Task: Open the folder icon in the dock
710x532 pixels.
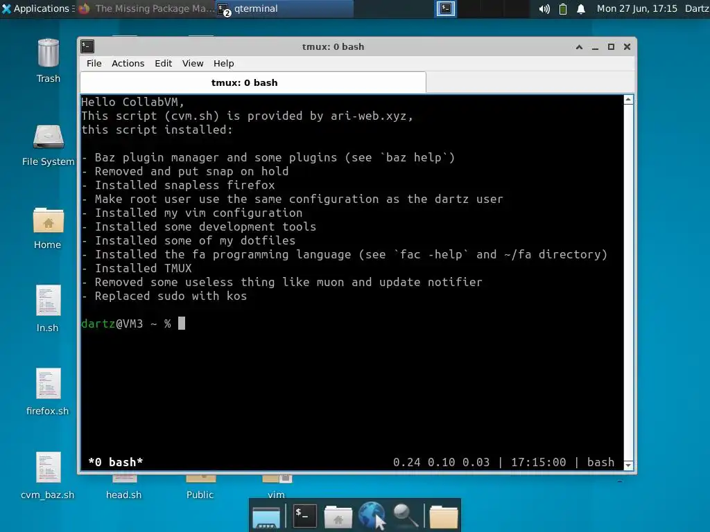Action: coord(443,517)
